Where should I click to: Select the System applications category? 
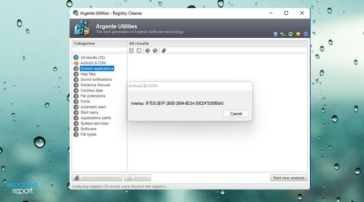pyautogui.click(x=97, y=68)
